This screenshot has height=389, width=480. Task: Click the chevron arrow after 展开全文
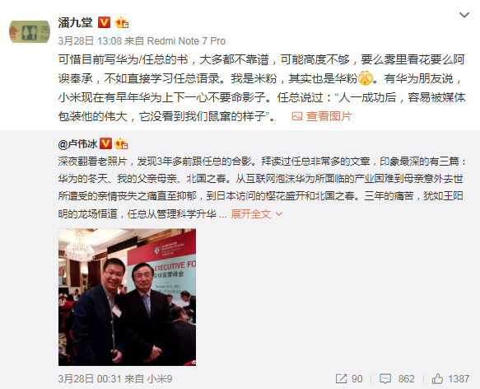[x=279, y=213]
